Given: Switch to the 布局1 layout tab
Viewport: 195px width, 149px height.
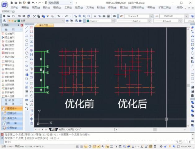Looking at the screenshot, I should [62, 130].
